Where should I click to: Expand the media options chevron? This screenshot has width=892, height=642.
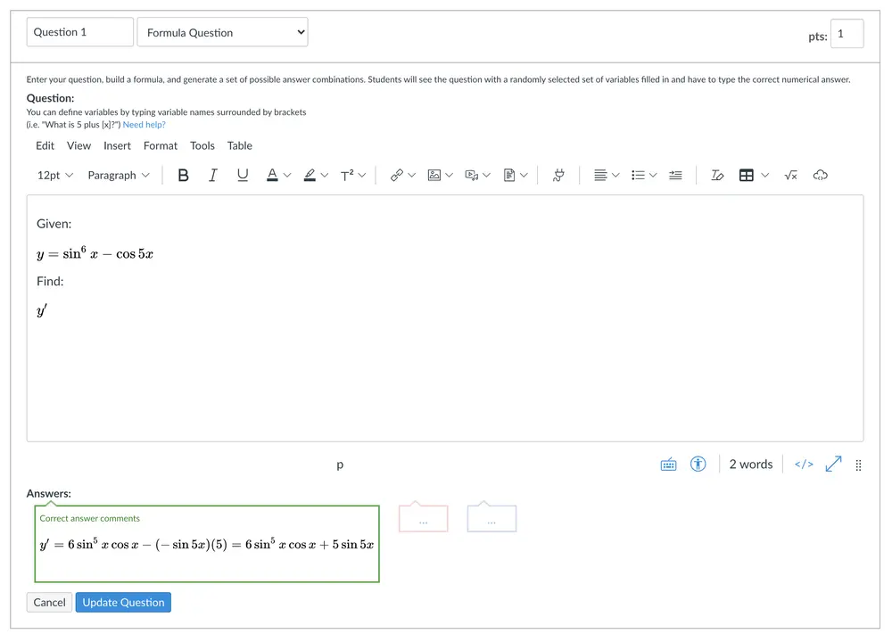tap(486, 175)
